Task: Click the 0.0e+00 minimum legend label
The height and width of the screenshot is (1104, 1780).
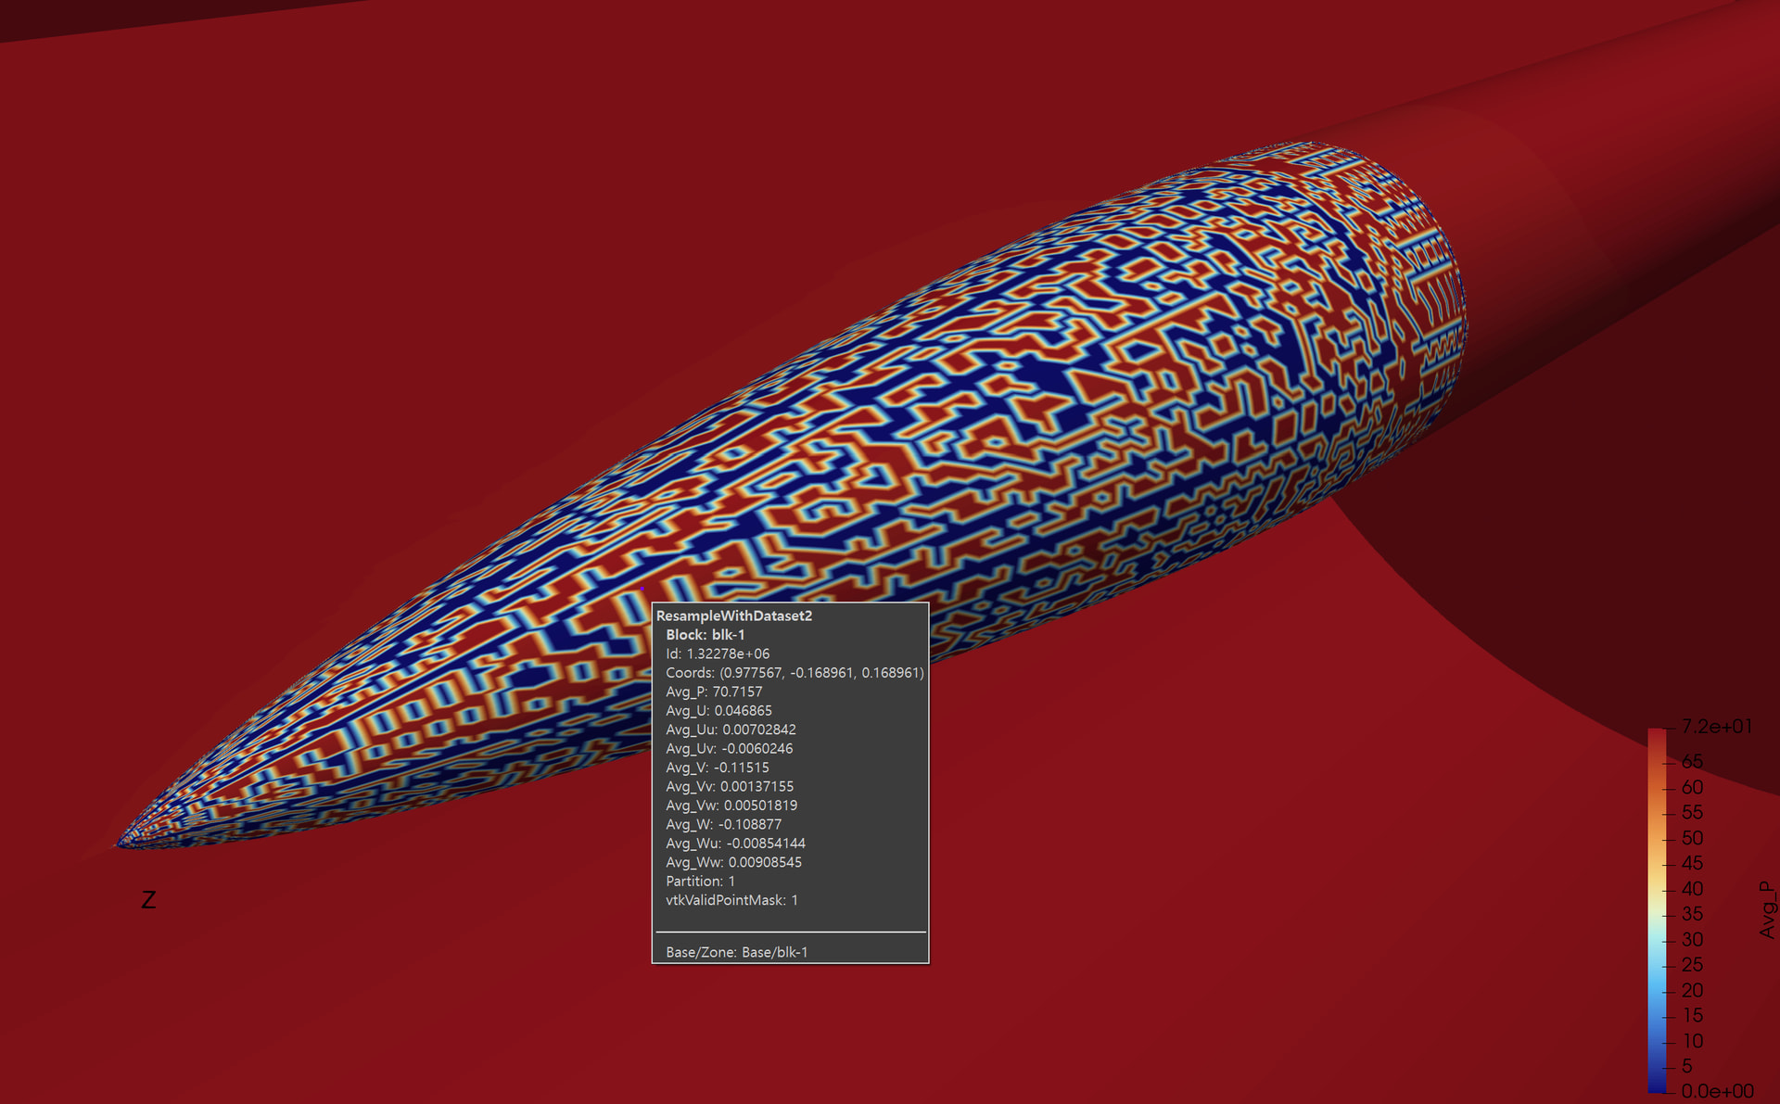Action: coord(1717,1091)
